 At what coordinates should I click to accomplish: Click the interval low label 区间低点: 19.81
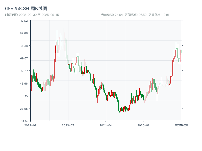[x=159, y=15]
